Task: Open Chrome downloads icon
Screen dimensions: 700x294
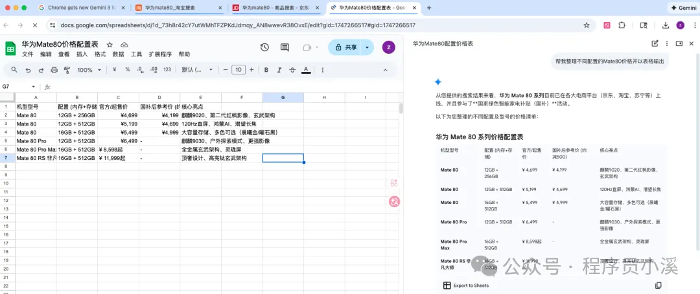Action: point(665,25)
